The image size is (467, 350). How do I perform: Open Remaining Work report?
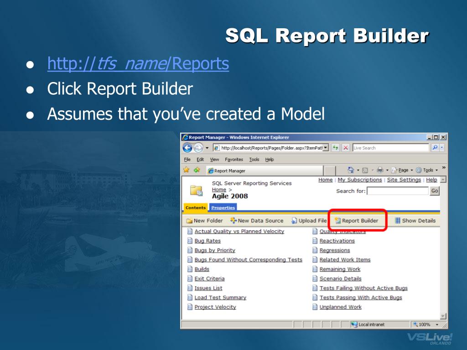[340, 269]
